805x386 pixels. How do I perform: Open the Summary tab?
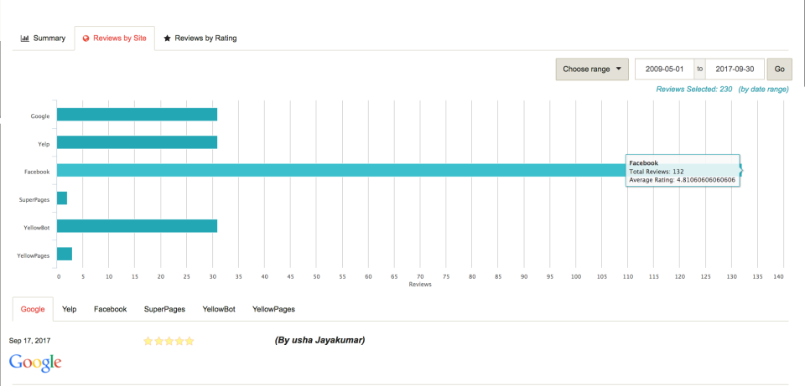coord(43,38)
